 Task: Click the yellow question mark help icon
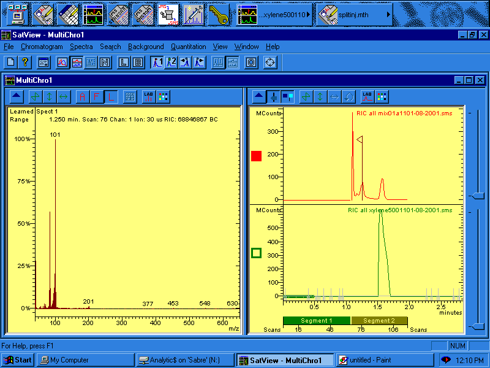[x=25, y=62]
